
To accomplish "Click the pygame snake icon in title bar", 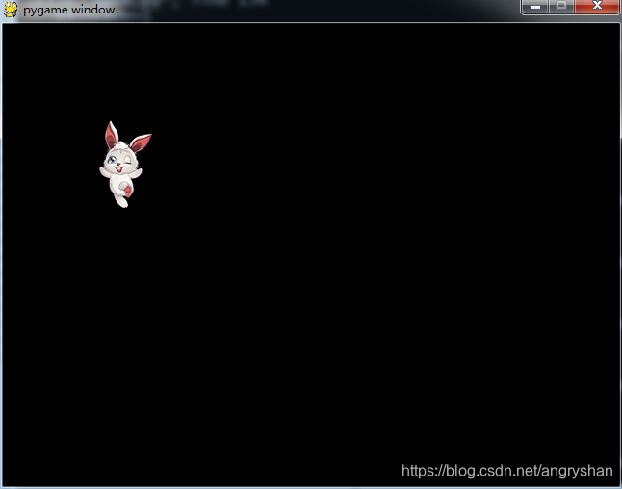I will 11,9.
